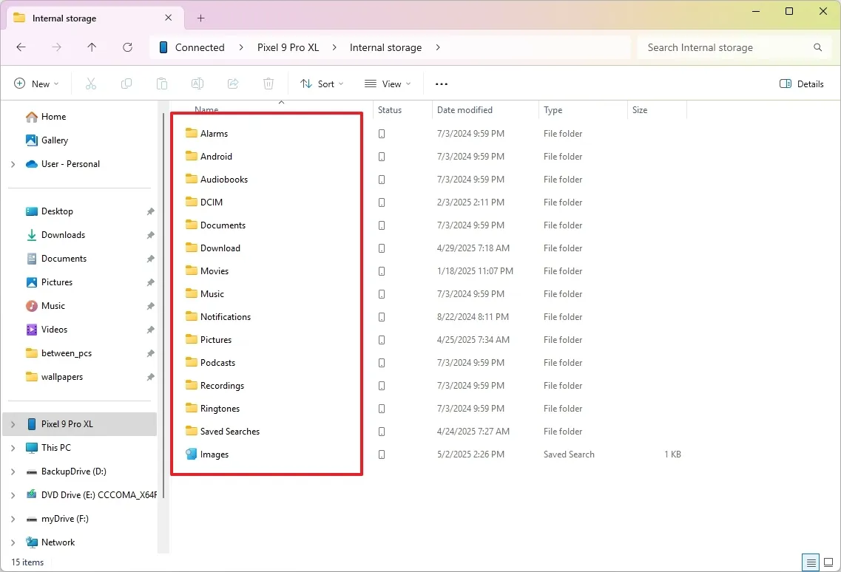Click the Delete icon in the toolbar
The width and height of the screenshot is (841, 572).
point(268,84)
